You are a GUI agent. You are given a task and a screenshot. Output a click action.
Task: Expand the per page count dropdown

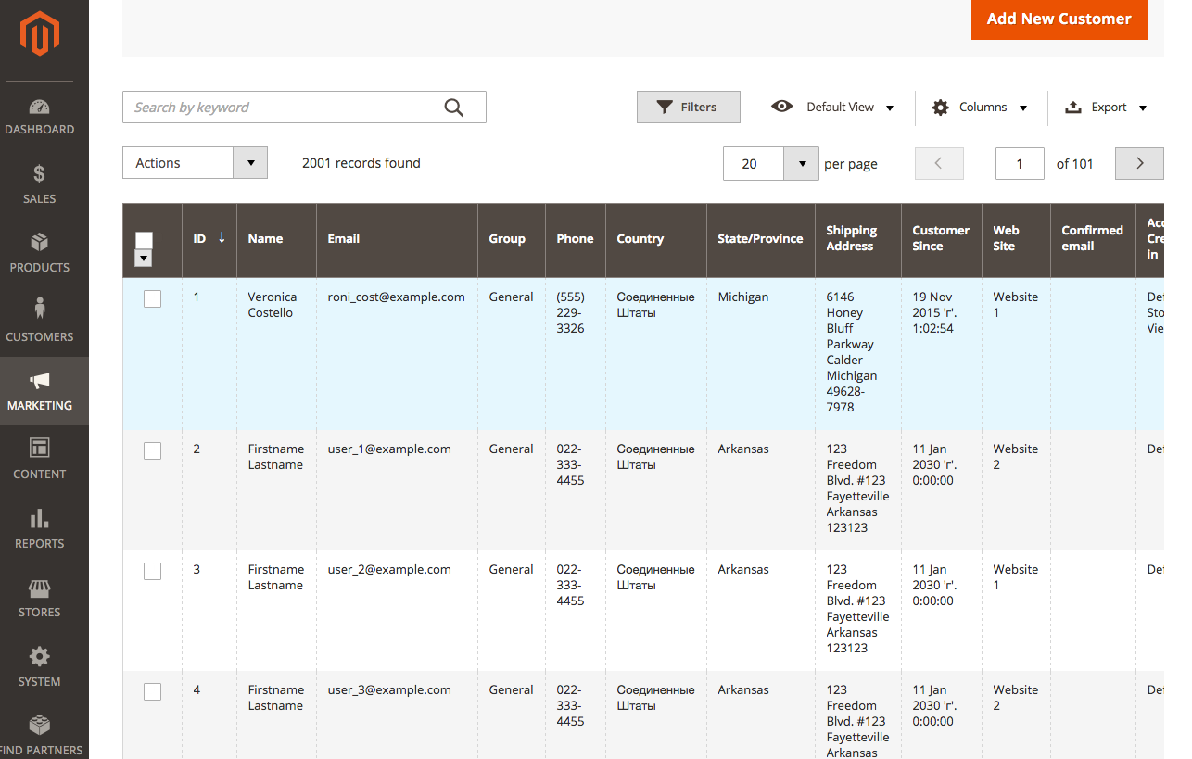click(801, 164)
